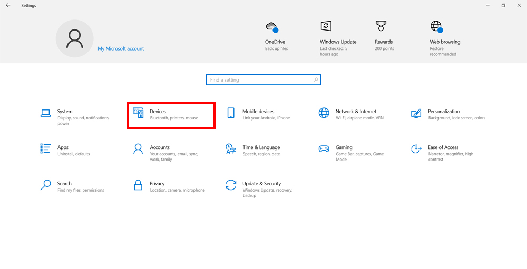The width and height of the screenshot is (527, 269).
Task: Open Web browsing restore recommended tile
Action: click(x=444, y=38)
